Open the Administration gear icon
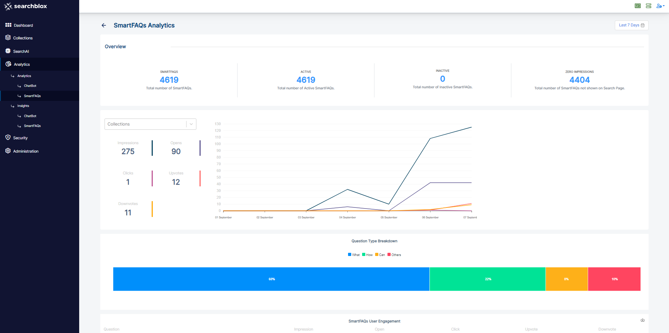This screenshot has height=333, width=669. [8, 151]
